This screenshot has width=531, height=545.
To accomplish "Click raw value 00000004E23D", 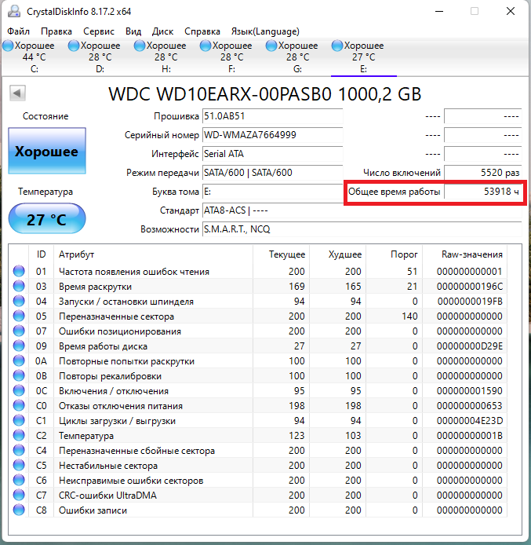I will pos(470,421).
